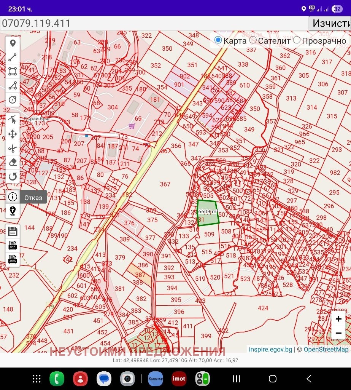Save the current map data

point(13,231)
